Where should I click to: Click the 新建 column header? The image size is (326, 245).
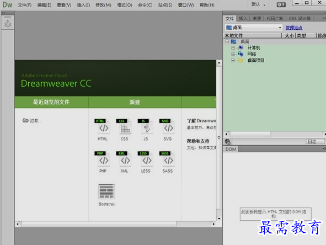[x=135, y=102]
